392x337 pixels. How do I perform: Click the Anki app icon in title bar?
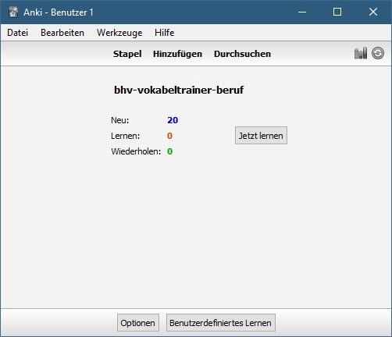13,12
